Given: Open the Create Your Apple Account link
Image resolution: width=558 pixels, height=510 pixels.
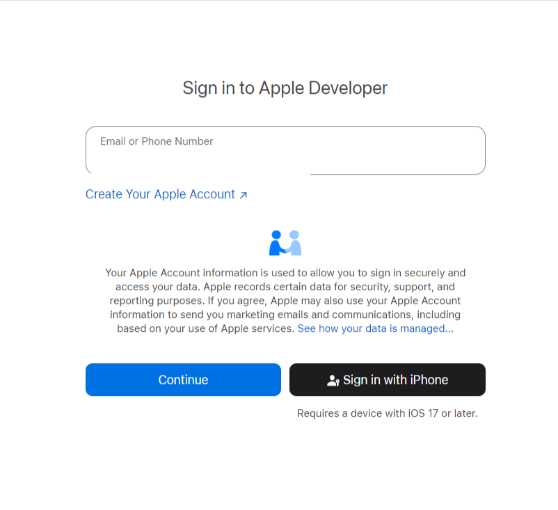Looking at the screenshot, I should pyautogui.click(x=166, y=194).
